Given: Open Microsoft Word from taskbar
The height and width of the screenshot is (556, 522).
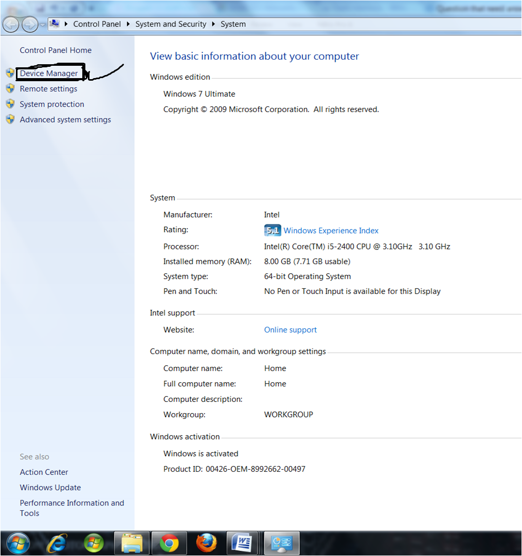Looking at the screenshot, I should 242,543.
